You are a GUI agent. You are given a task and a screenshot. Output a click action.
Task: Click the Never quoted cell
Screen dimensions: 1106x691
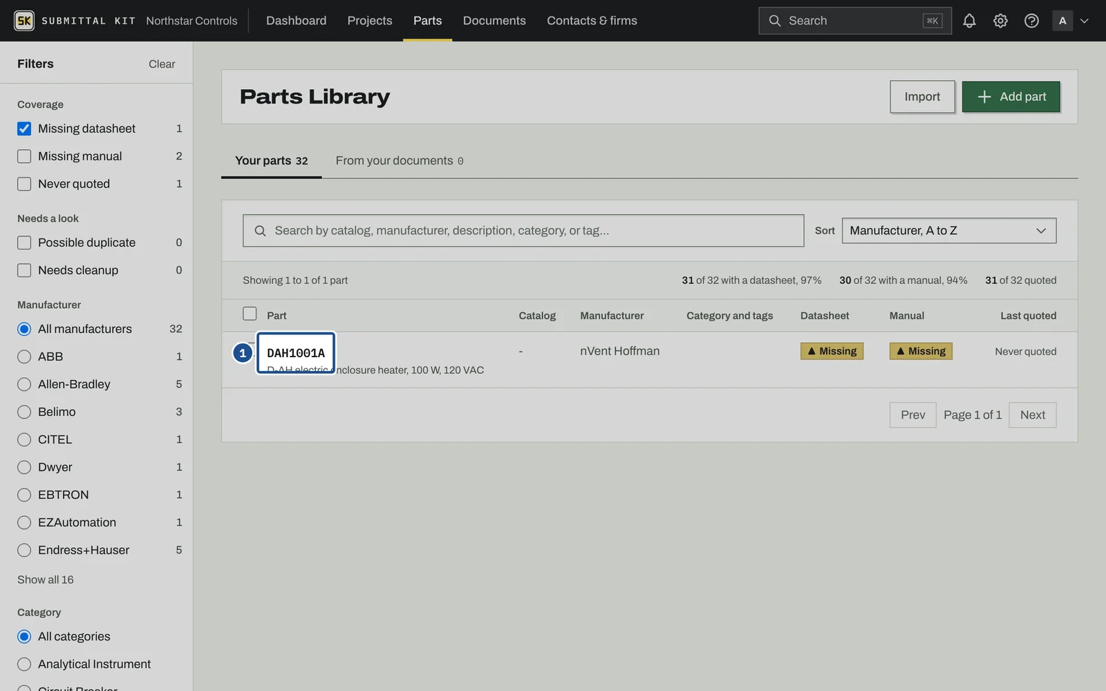pos(1026,352)
